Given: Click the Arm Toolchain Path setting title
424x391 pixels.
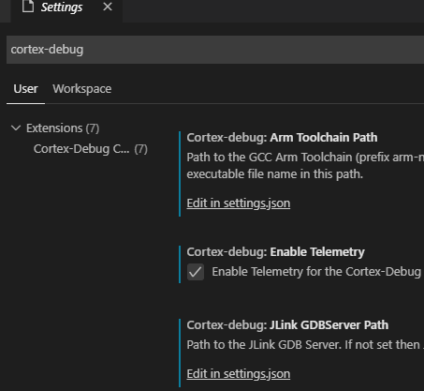Looking at the screenshot, I should click(x=282, y=138).
